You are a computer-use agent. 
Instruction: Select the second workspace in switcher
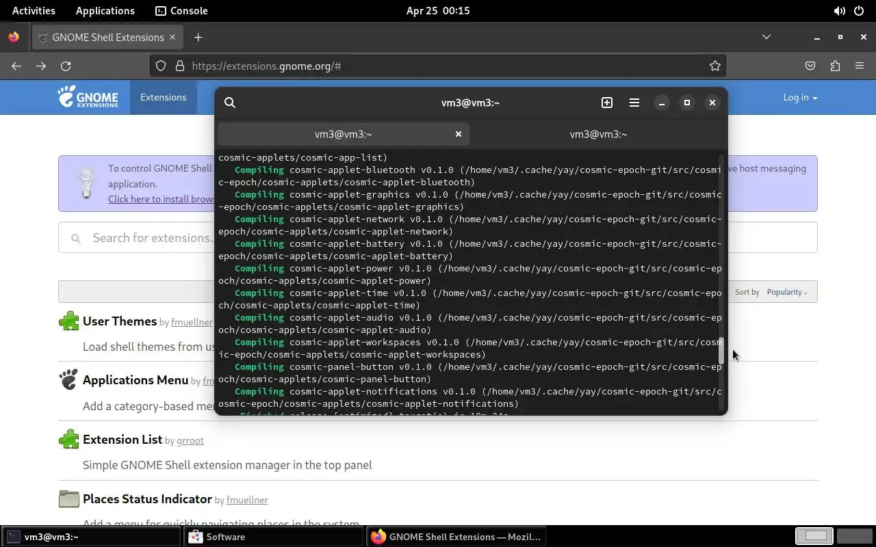855,536
